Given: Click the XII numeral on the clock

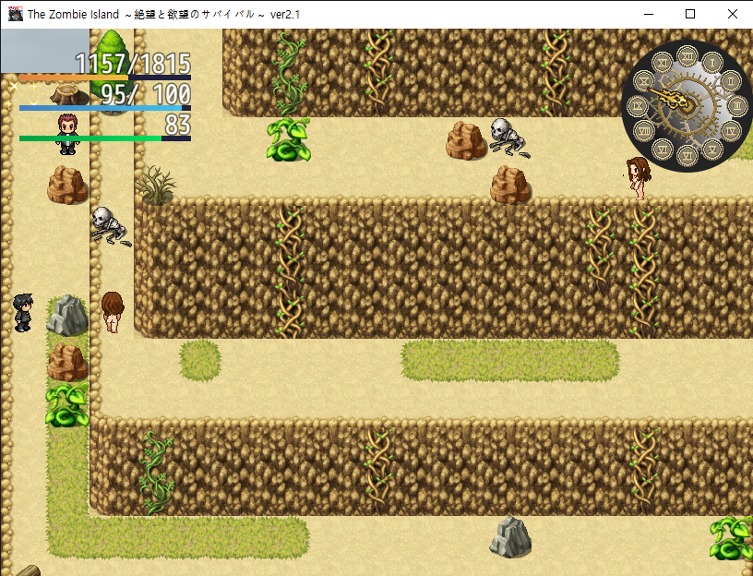Looking at the screenshot, I should [687, 56].
